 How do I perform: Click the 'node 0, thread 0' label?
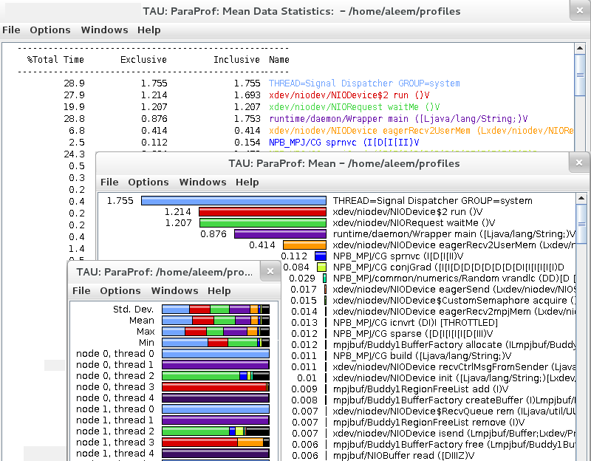115,354
